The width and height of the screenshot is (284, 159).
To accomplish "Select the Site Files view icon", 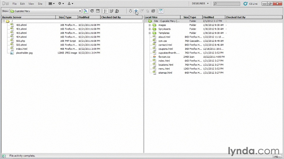I will pyautogui.click(x=105, y=11).
